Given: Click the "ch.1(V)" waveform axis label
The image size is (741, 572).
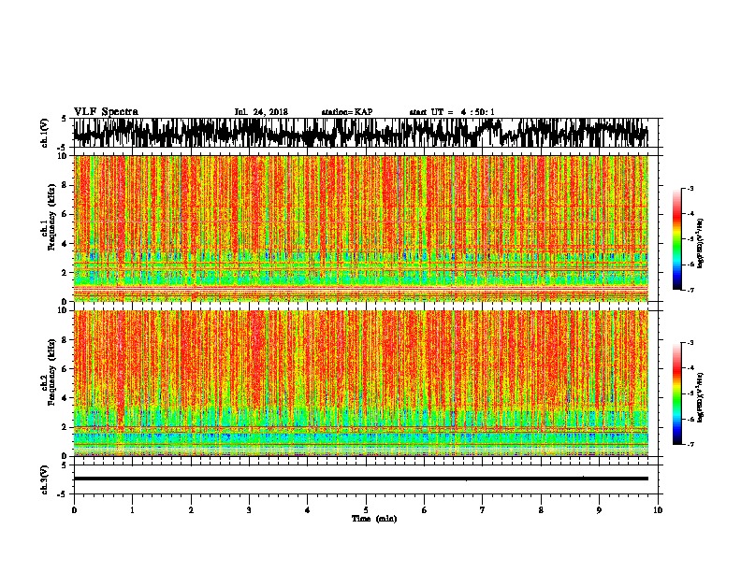Looking at the screenshot, I should [x=45, y=133].
